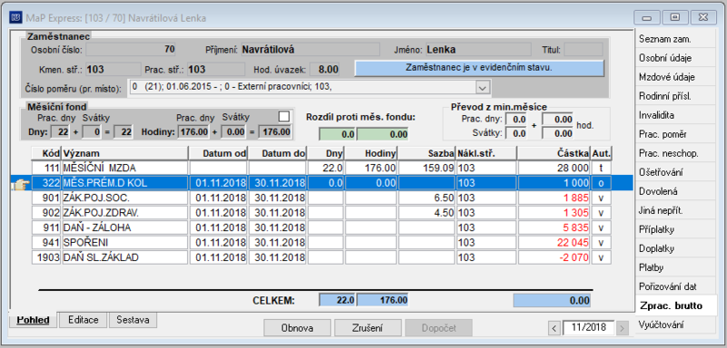The height and width of the screenshot is (348, 727).
Task: Open Invalidita side tab
Action: pos(675,115)
